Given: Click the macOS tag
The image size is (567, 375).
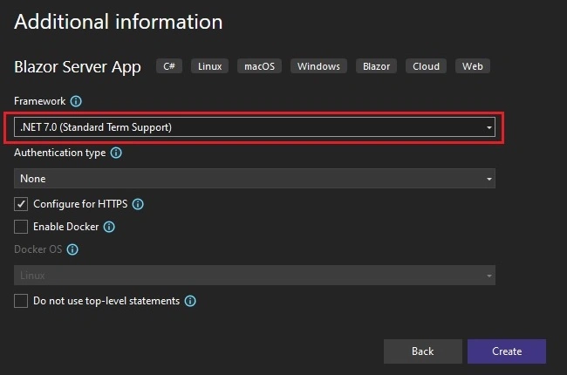Looking at the screenshot, I should coord(260,66).
